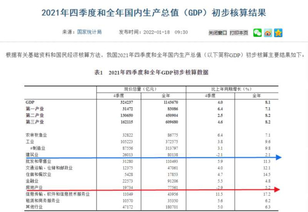The width and height of the screenshot is (308, 212).
Task: Click the yellow star favorites icon
Action: [278, 33]
